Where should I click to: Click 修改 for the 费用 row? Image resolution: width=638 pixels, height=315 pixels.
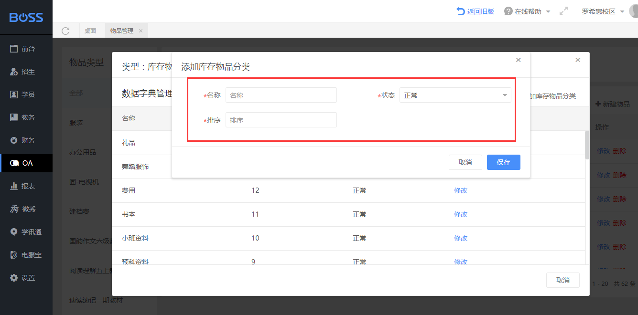(461, 190)
